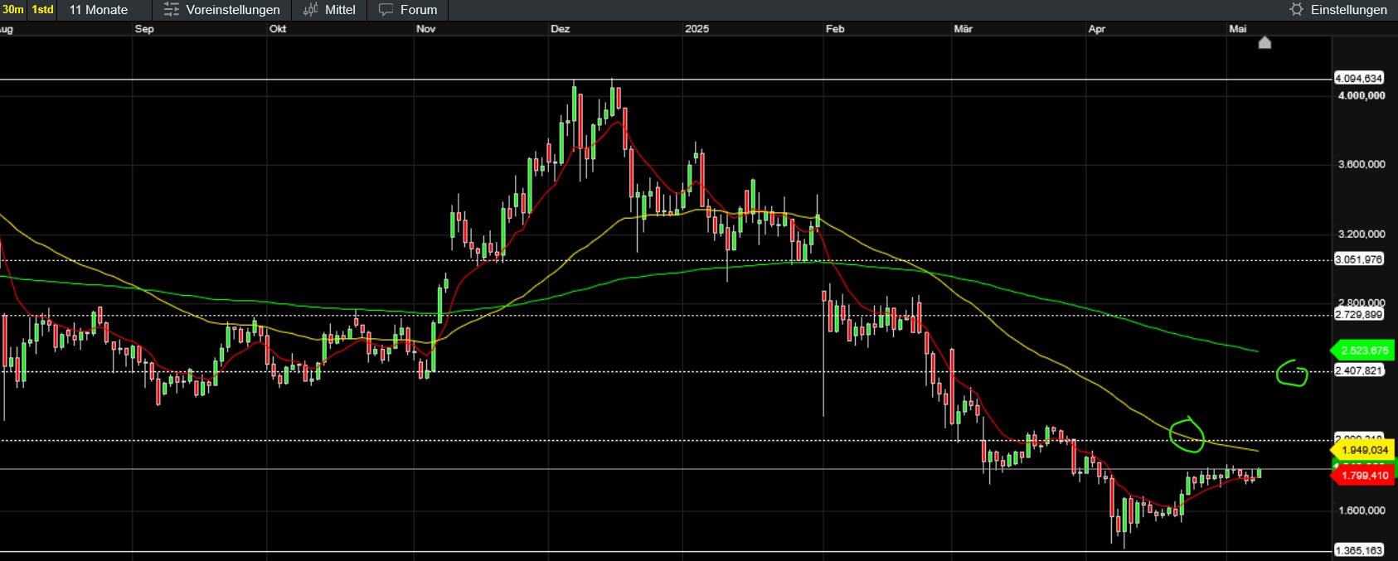Select the 3.051,976 dotted level label
This screenshot has height=561, width=1398.
coord(1359,259)
